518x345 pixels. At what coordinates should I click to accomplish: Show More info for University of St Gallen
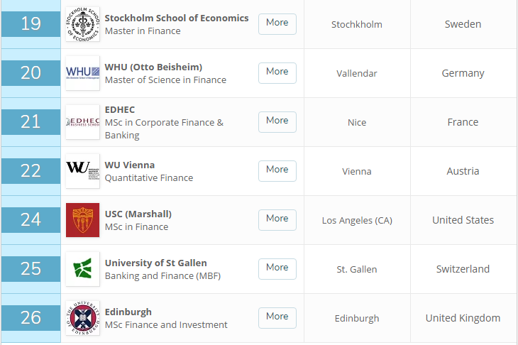pos(277,268)
